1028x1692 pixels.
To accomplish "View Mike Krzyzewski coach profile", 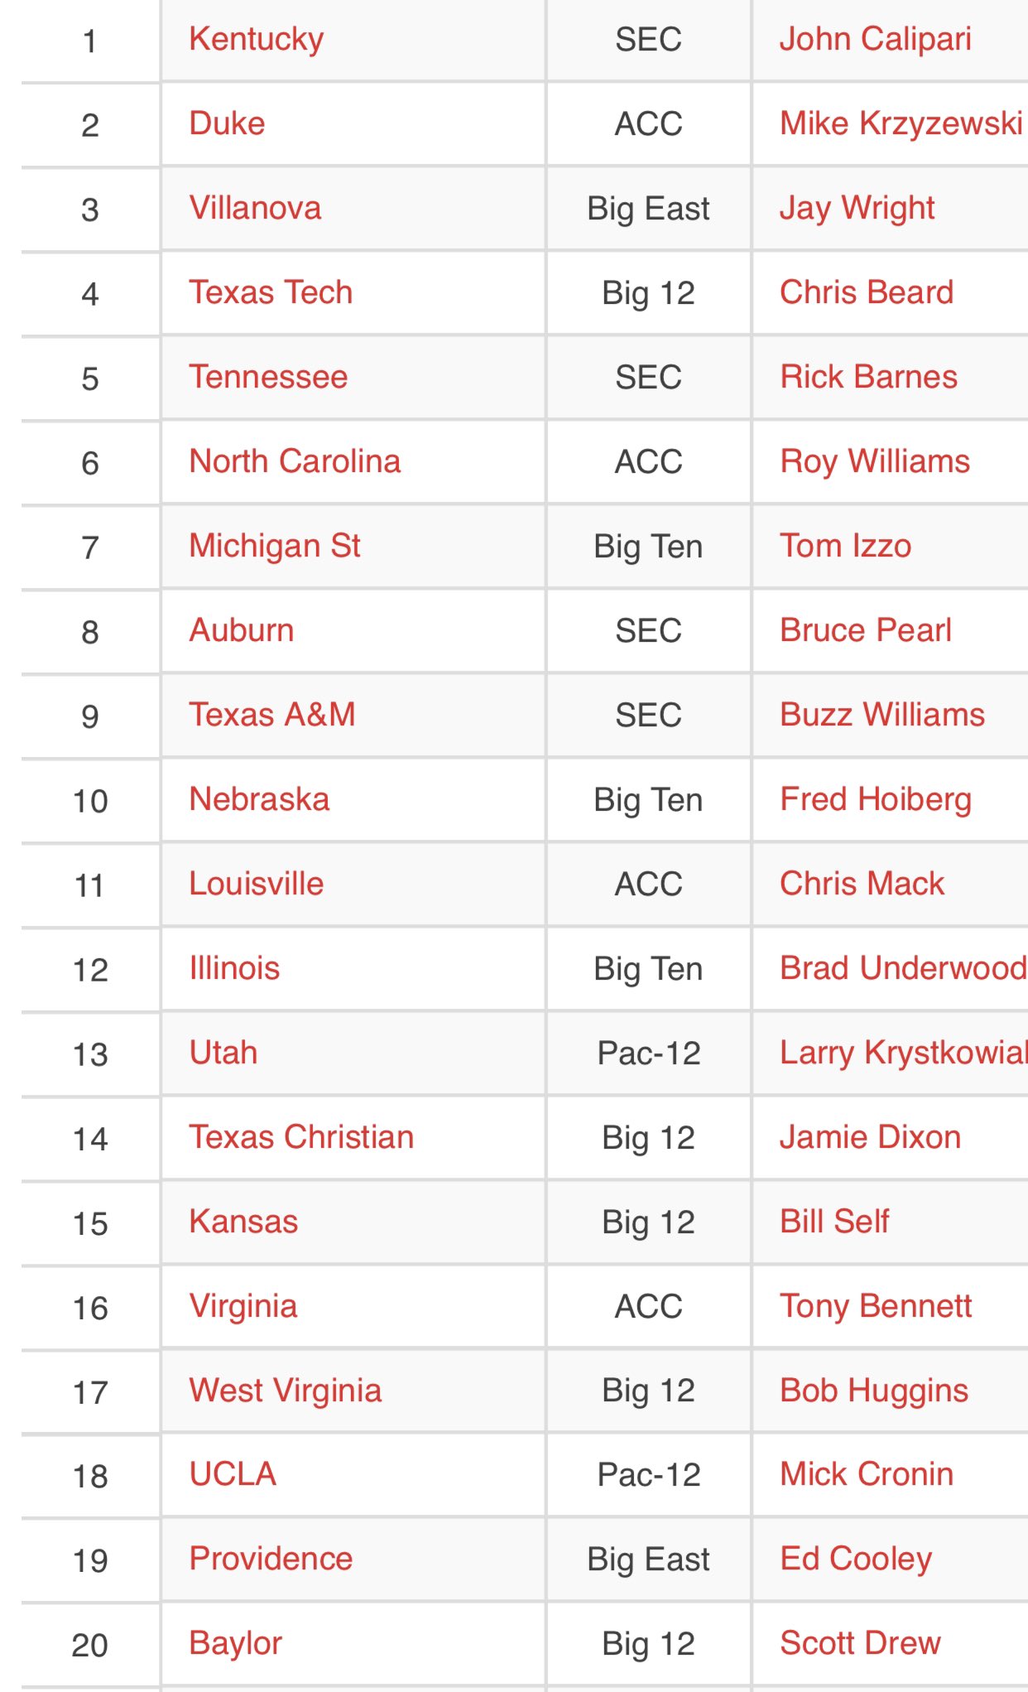I will click(x=901, y=124).
